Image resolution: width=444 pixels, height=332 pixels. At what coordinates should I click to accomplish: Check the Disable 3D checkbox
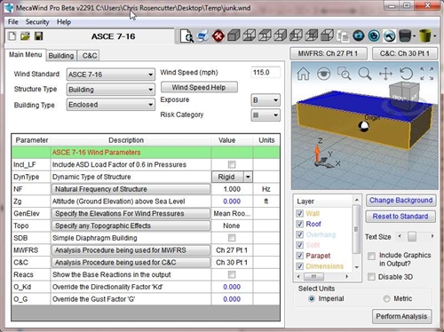[371, 277]
